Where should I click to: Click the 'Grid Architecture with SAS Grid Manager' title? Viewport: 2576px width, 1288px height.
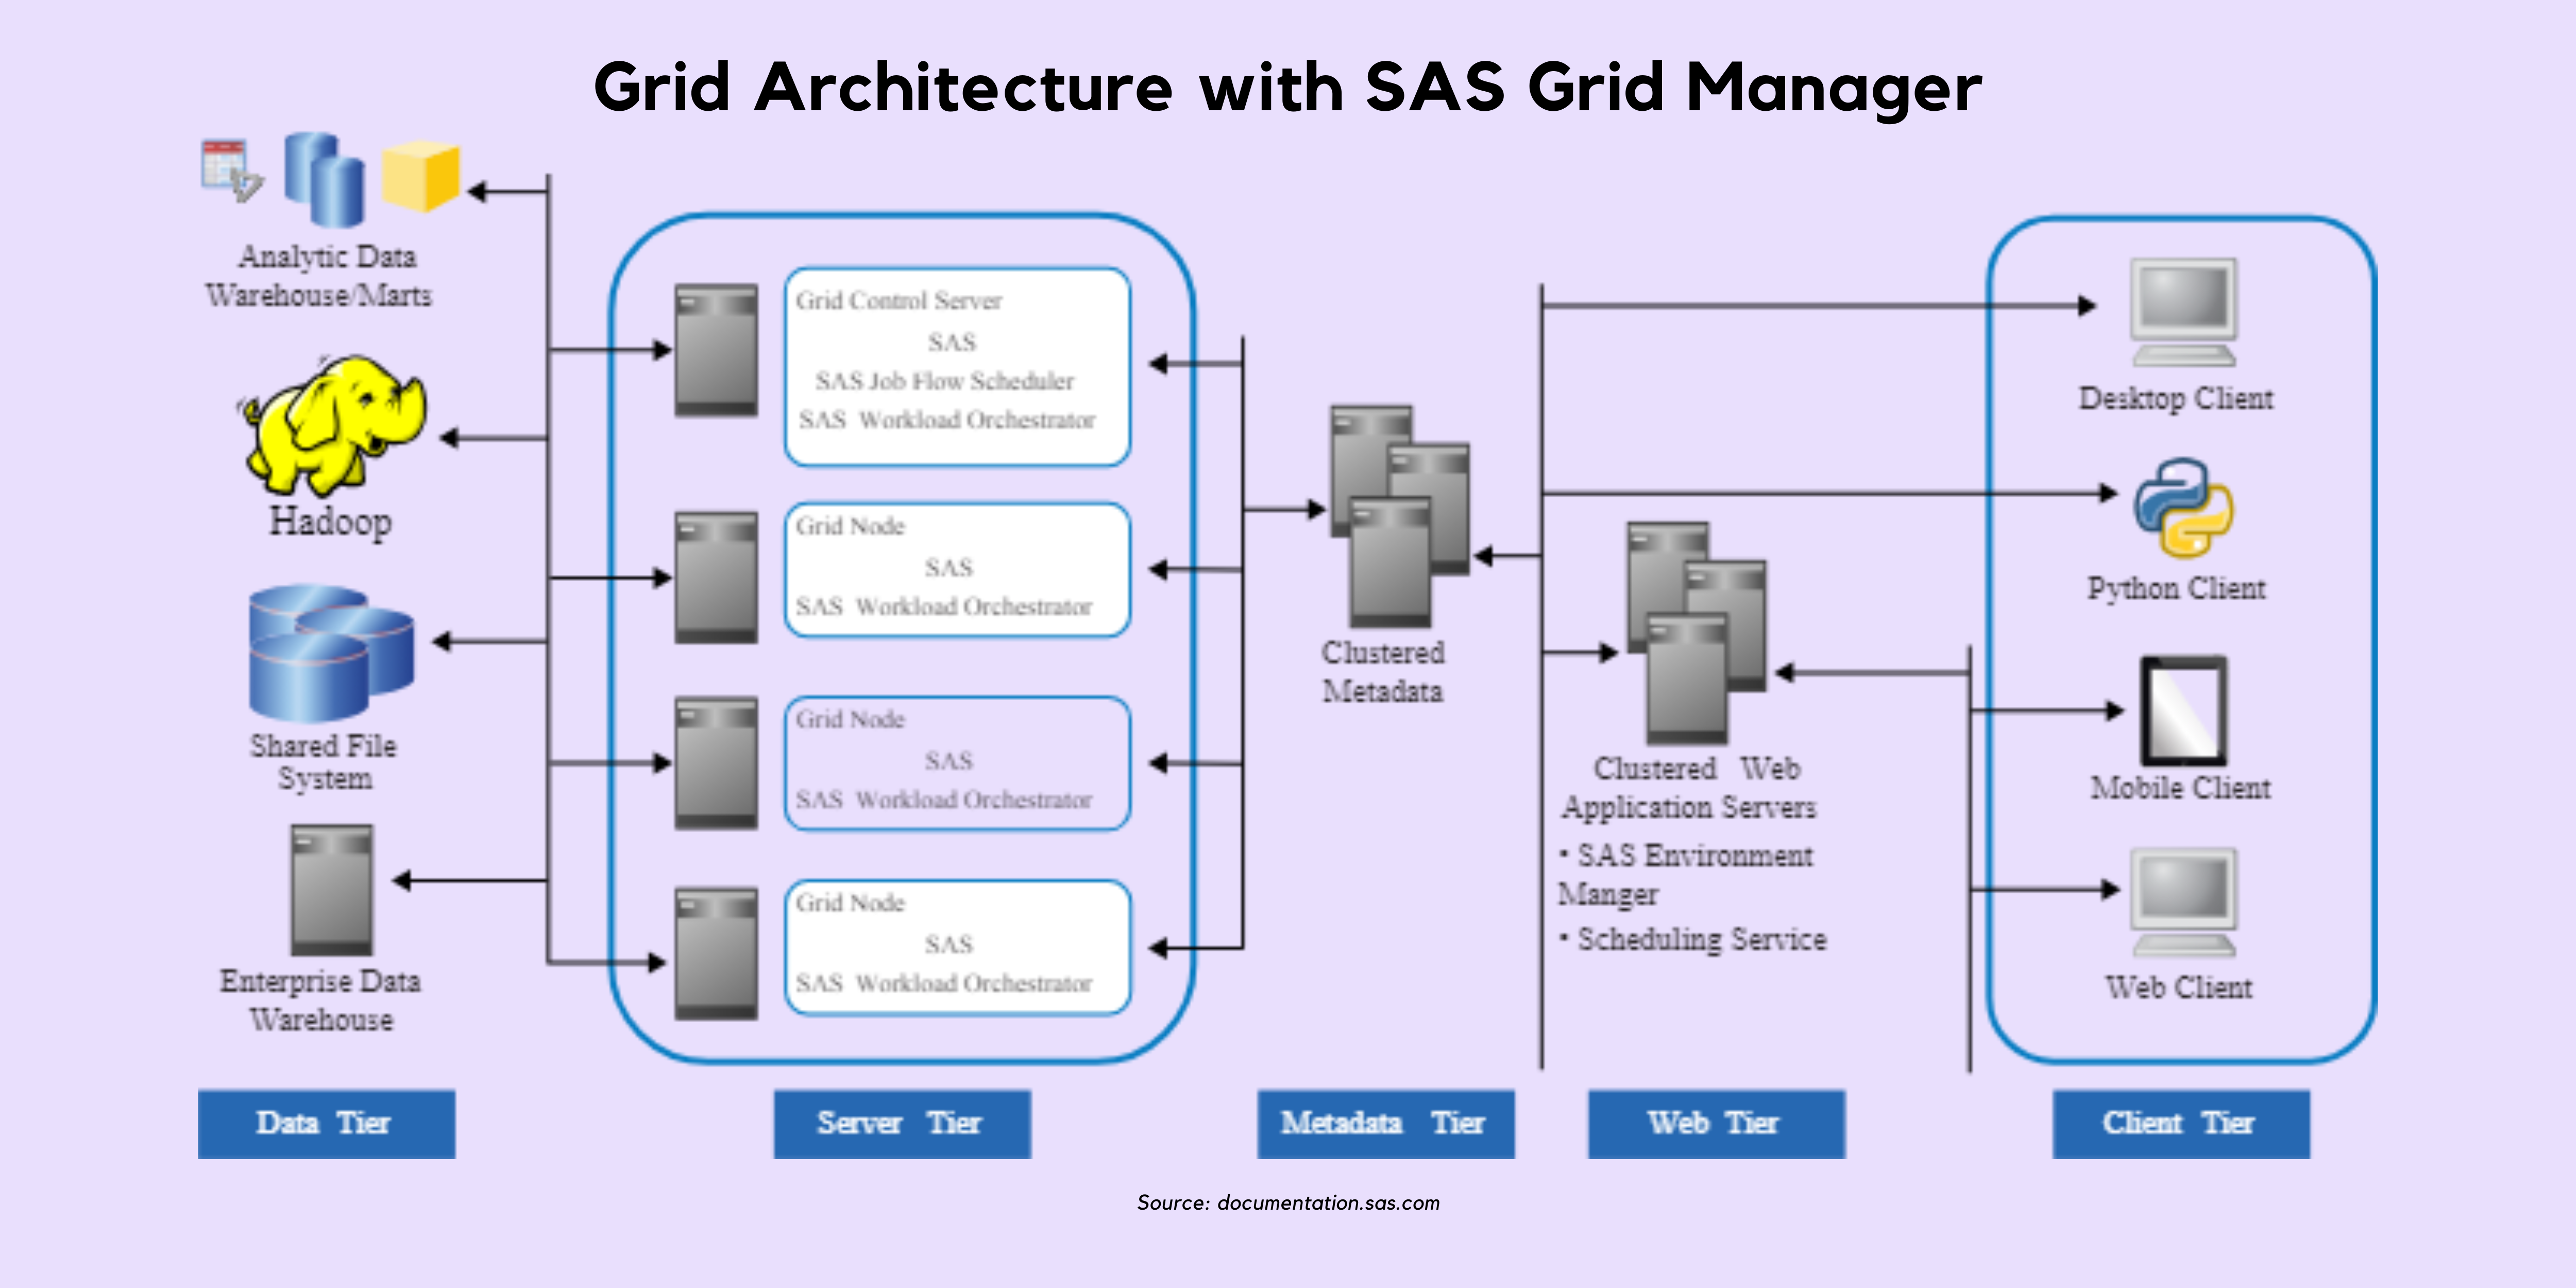pos(1288,88)
